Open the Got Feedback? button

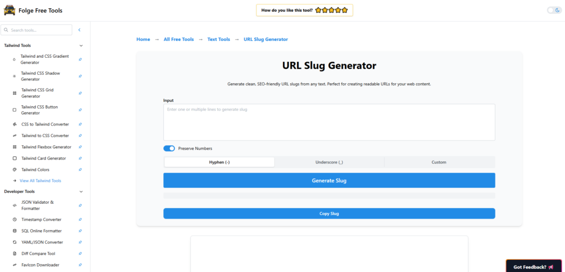click(534, 267)
